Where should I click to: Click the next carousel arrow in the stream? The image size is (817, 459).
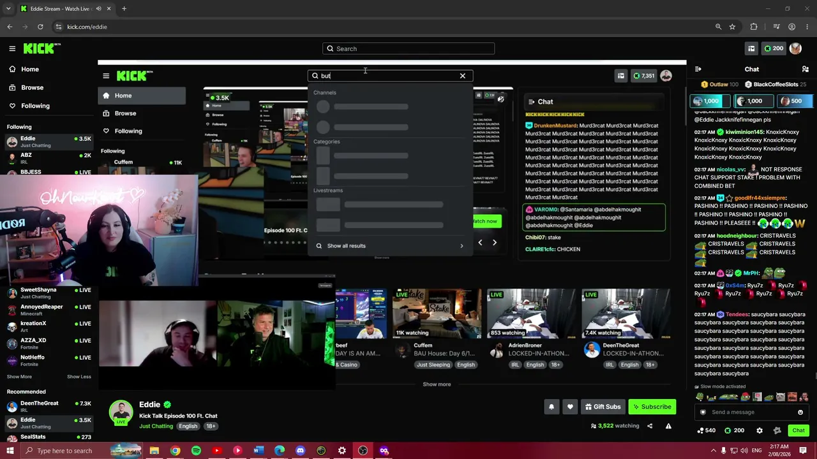point(495,242)
